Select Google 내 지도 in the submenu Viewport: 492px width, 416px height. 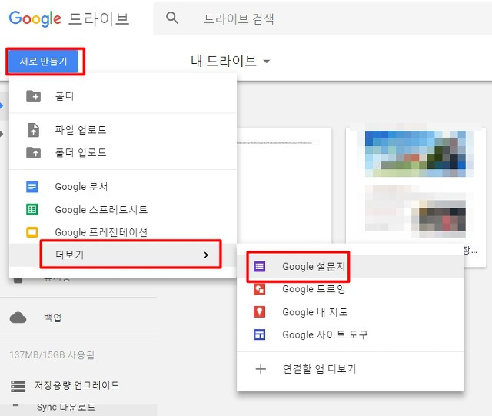point(351,312)
